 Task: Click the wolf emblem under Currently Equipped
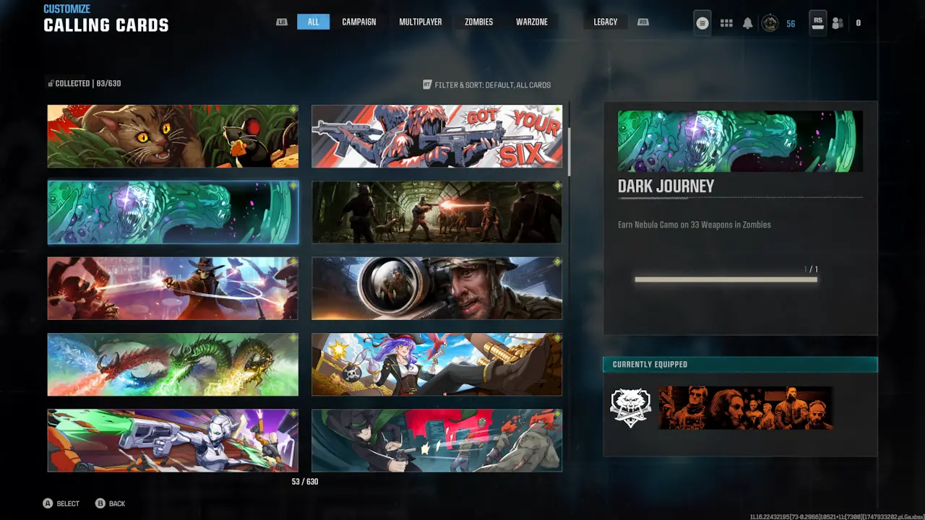(631, 408)
